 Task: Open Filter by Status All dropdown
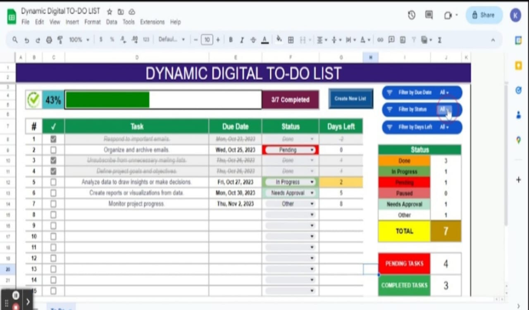[444, 109]
